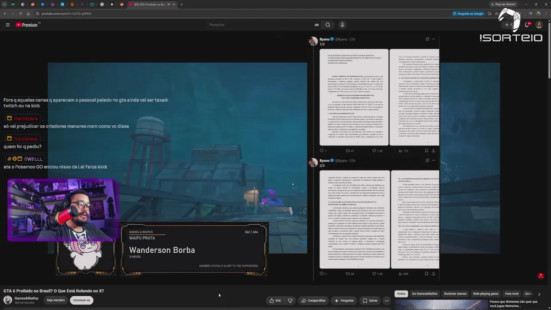Click the Pergunte ao Google button
The image size is (551, 310).
tap(468, 13)
